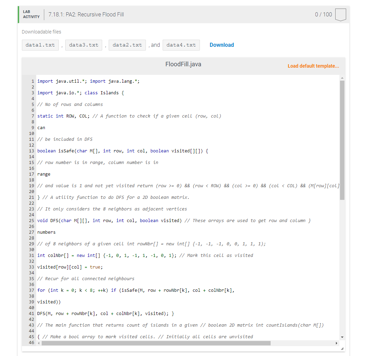Viewport: 367px width, 356px height.
Task: Click the '// No of rows and columns' comment
Action: [x=70, y=105]
